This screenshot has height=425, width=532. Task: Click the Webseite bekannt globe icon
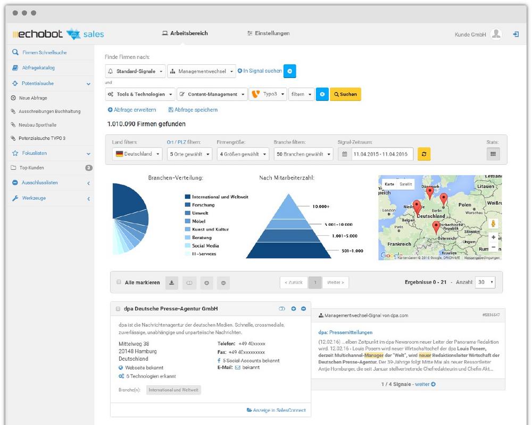click(x=121, y=368)
